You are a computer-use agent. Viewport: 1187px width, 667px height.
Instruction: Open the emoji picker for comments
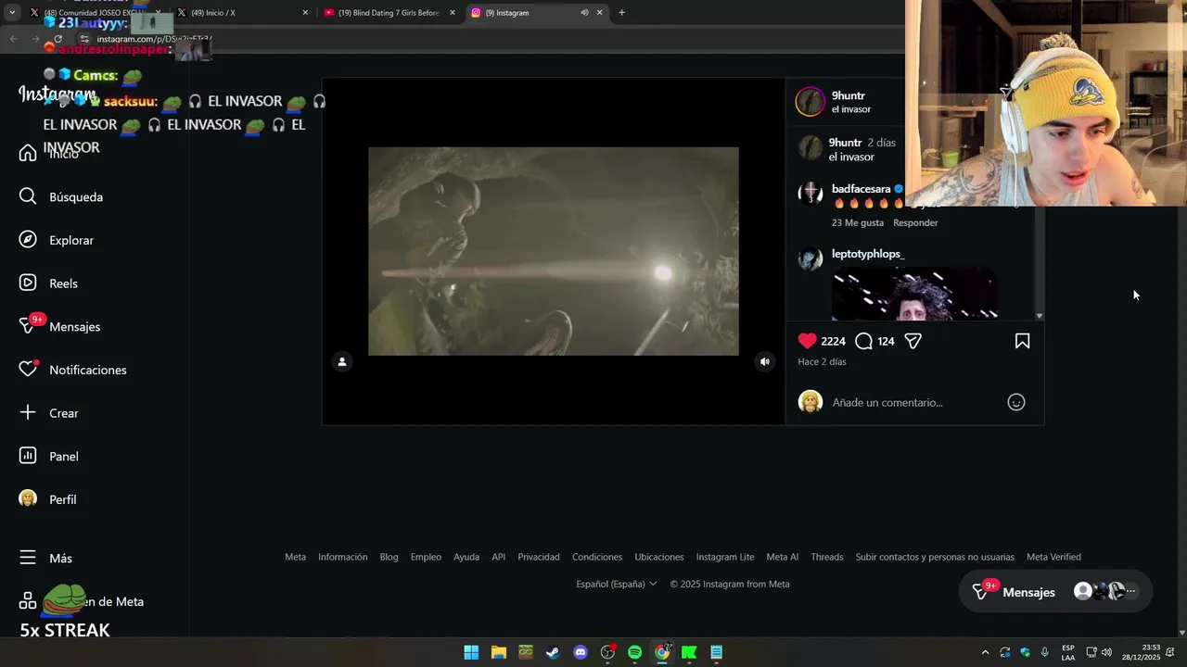[1016, 402]
